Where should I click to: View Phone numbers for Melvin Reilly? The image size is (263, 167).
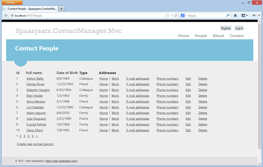(167, 78)
